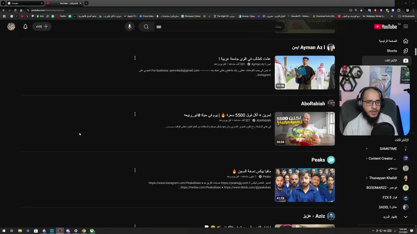Viewport: 417px width, 234px height.
Task: Open Peaks channel heading
Action: click(x=318, y=160)
